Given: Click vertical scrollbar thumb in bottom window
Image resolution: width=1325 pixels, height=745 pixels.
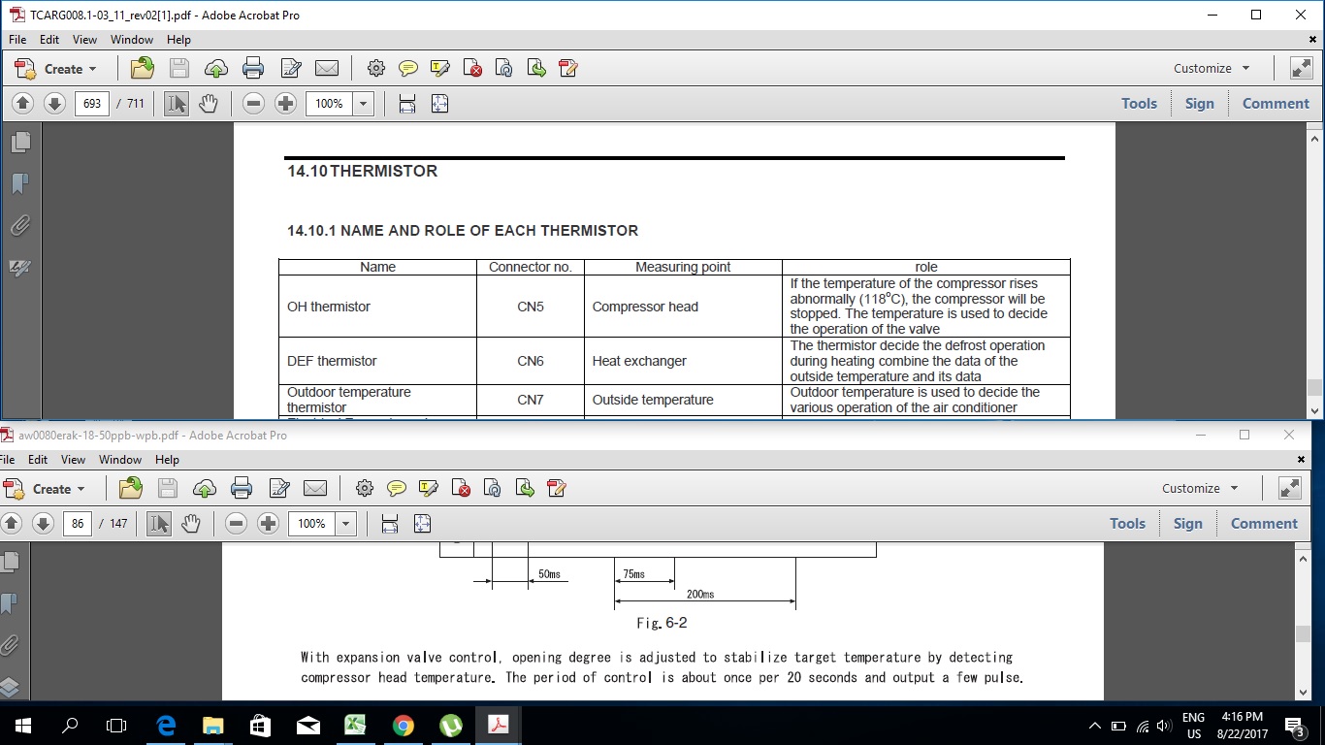Looking at the screenshot, I should point(1303,634).
